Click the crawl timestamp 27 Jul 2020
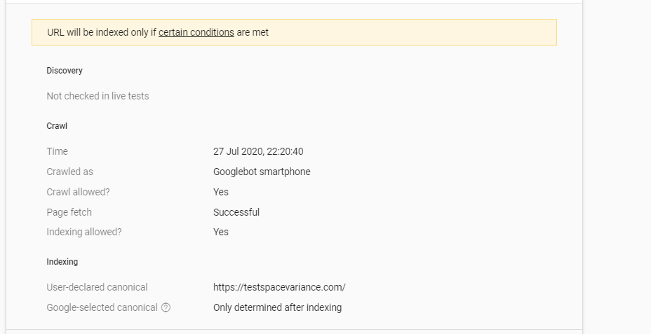This screenshot has height=334, width=651. pos(258,151)
